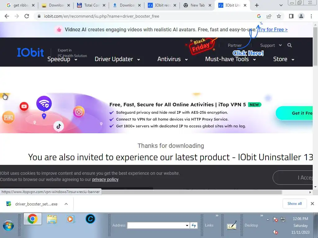Image resolution: width=318 pixels, height=238 pixels.
Task: Click the iTop VPN 5 banner heading
Action: pyautogui.click(x=177, y=105)
